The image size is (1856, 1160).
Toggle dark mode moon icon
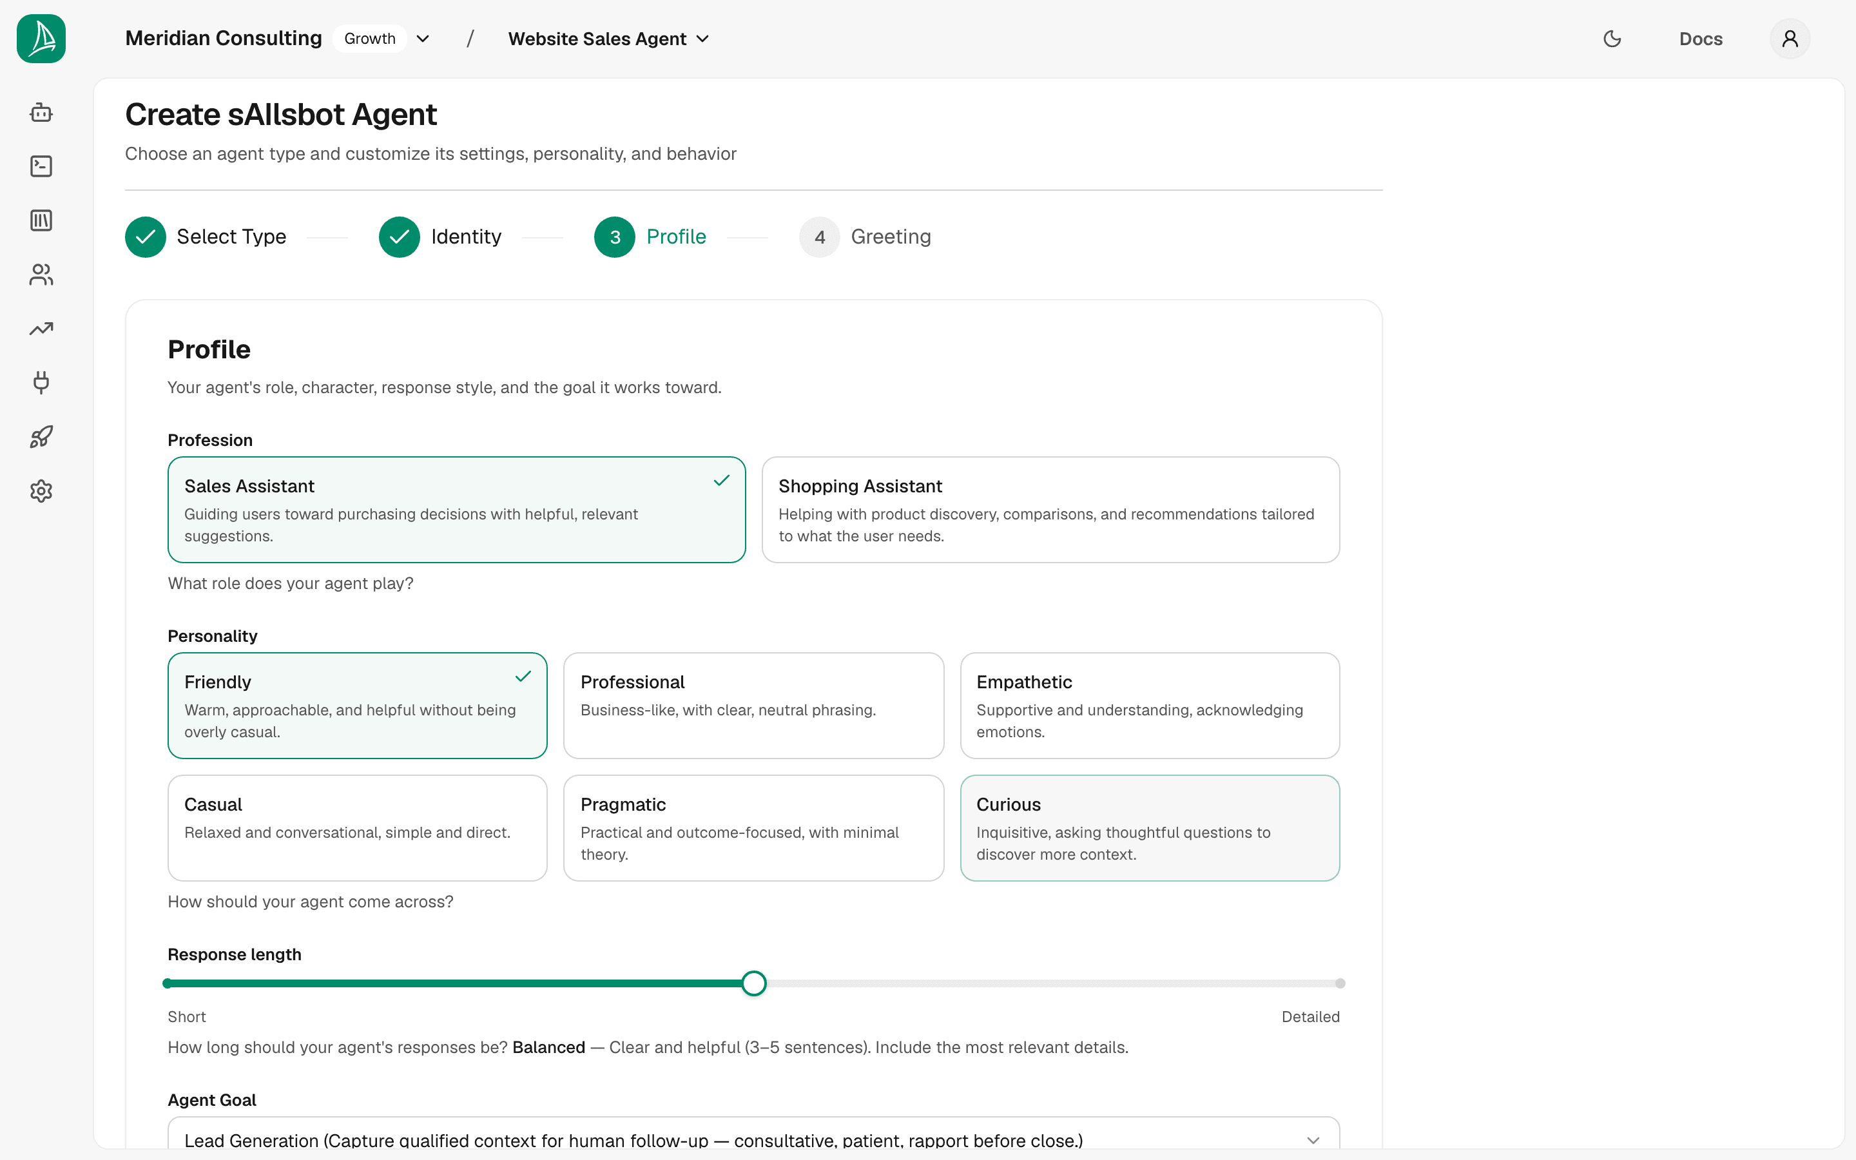1612,39
